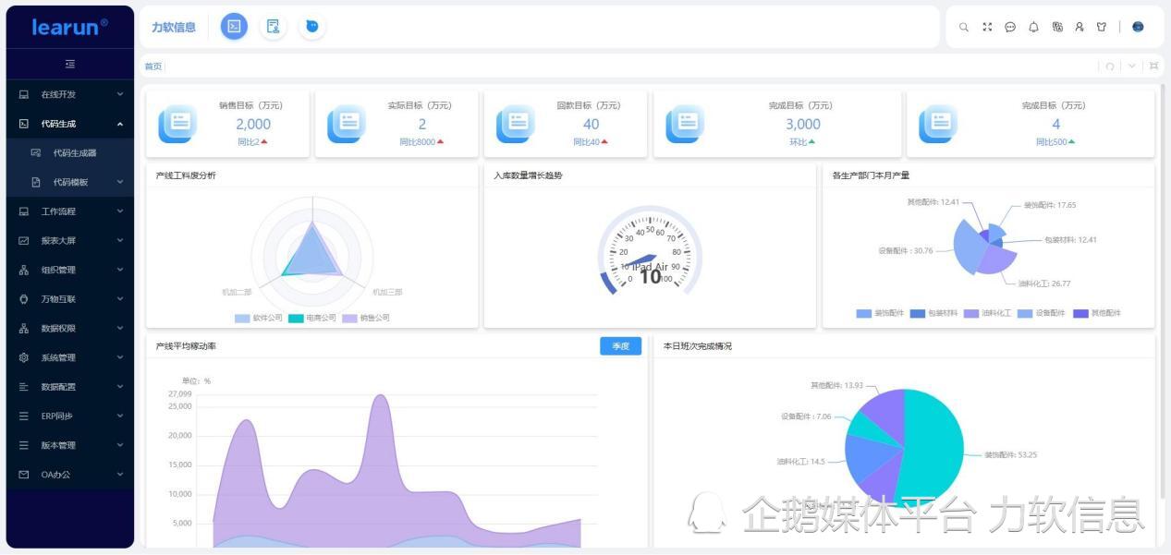The image size is (1171, 555).
Task: Click the 同比8000 indicator
Action: point(421,141)
